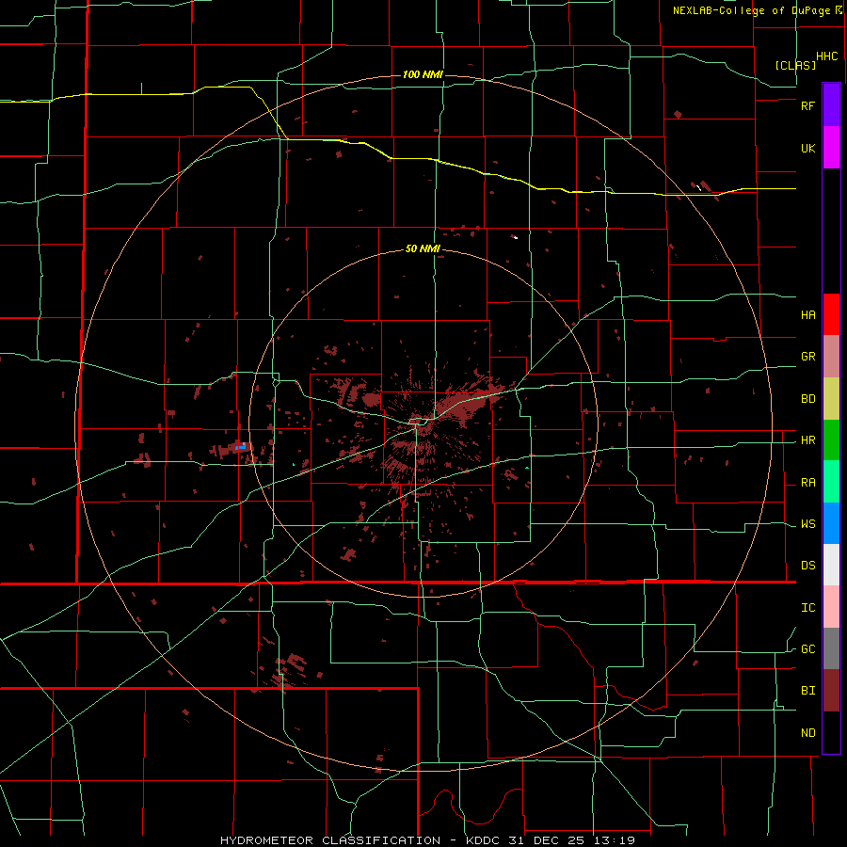Click the 'DS' legend label
This screenshot has width=847, height=847.
point(807,565)
